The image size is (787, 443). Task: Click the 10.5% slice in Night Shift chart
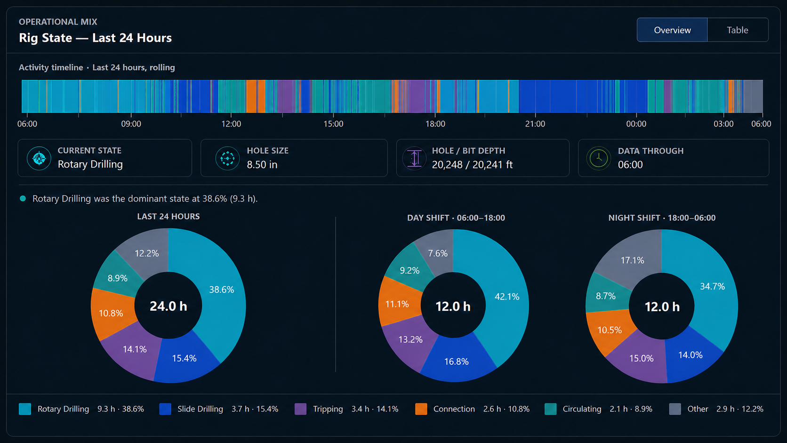click(x=610, y=330)
